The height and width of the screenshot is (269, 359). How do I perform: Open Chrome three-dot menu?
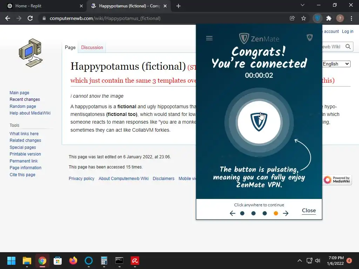(351, 18)
